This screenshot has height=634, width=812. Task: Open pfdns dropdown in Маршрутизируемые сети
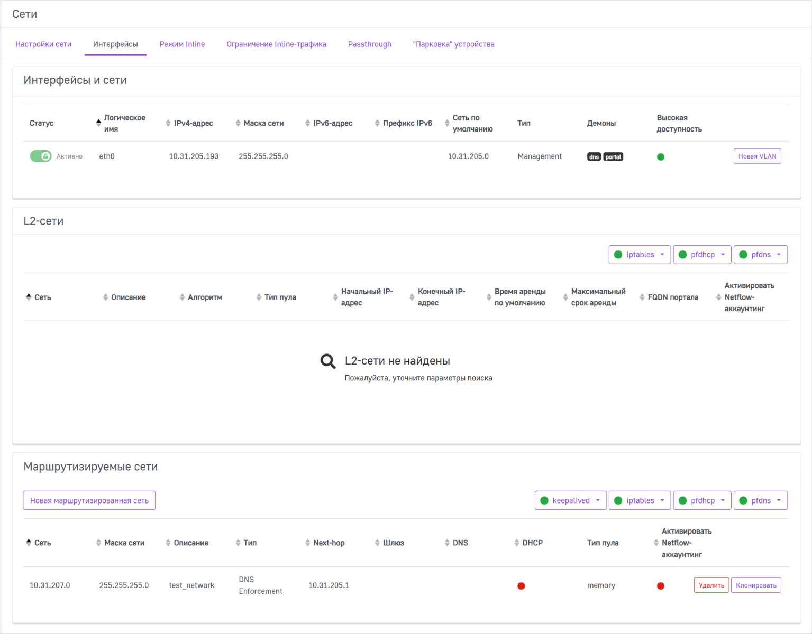(760, 501)
